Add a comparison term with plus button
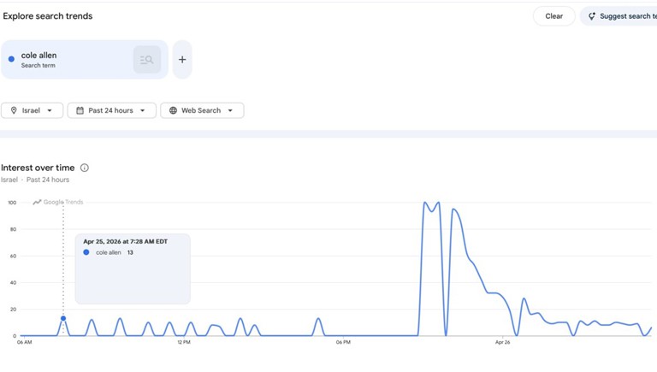 click(x=182, y=60)
